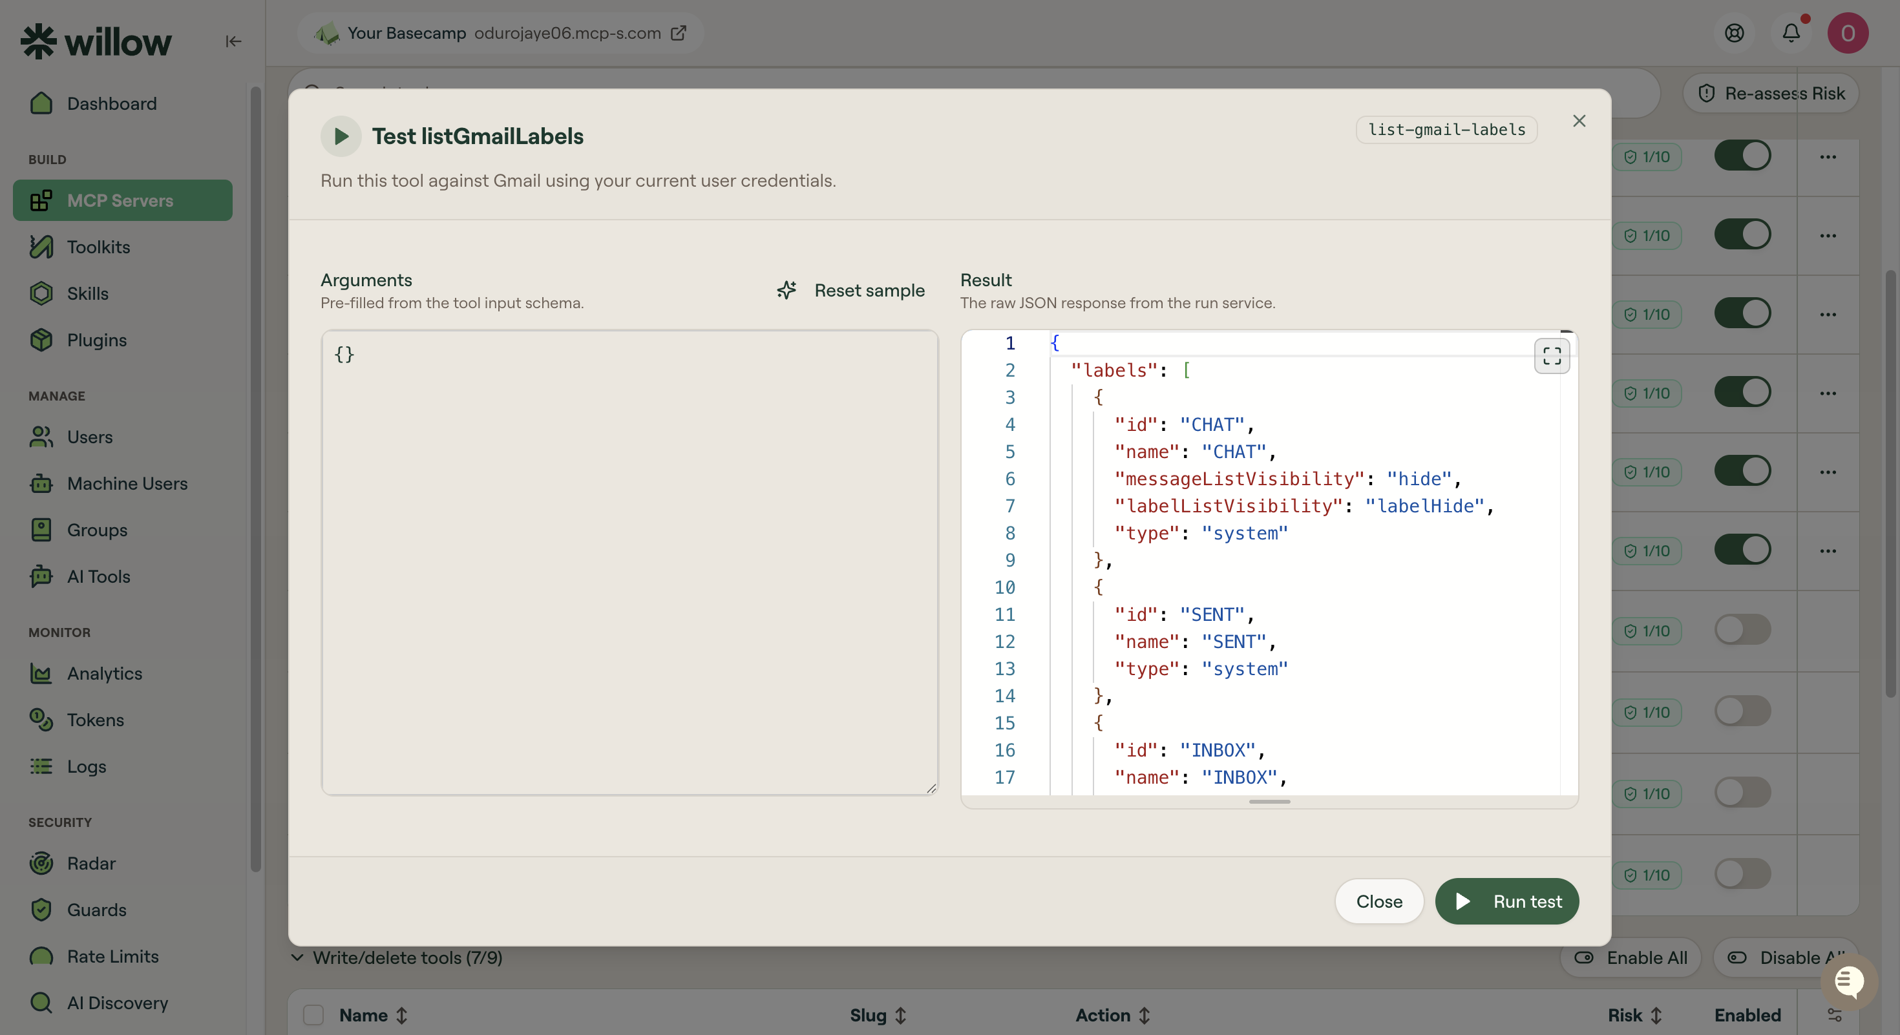The image size is (1900, 1035).
Task: Open the user avatar menu
Action: (x=1848, y=33)
